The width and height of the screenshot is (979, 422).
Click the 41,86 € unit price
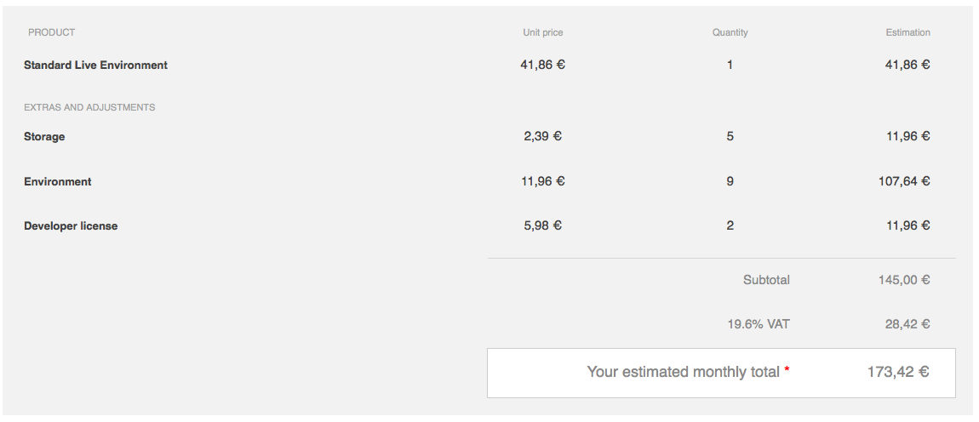tap(542, 65)
